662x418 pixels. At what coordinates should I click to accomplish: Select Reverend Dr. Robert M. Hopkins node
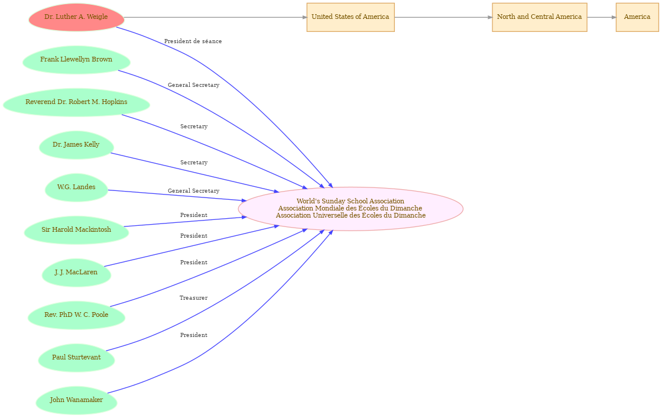76,103
